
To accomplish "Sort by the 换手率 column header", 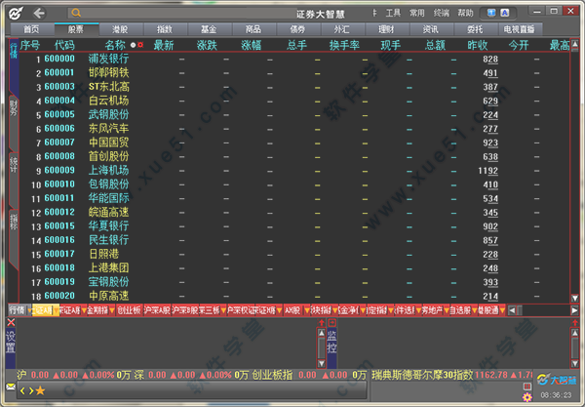I will point(344,45).
